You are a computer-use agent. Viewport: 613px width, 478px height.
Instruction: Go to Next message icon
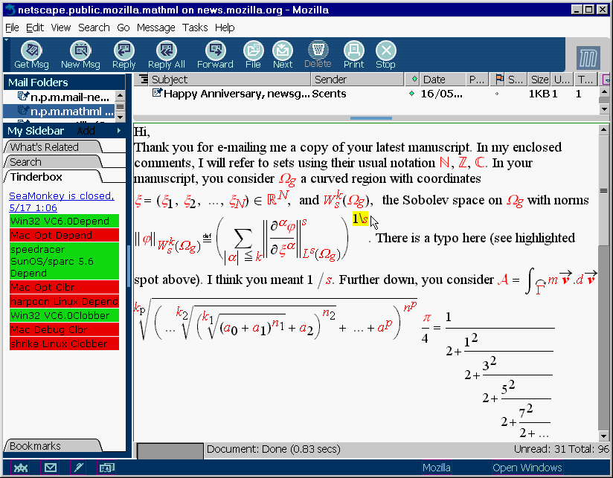283,51
